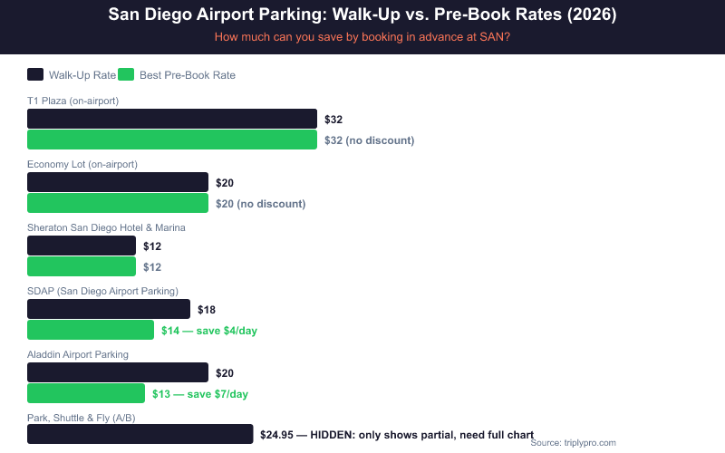Viewport: 725px width, 453px height.
Task: Click the "$14 — save $4/day" label
Action: (x=209, y=331)
